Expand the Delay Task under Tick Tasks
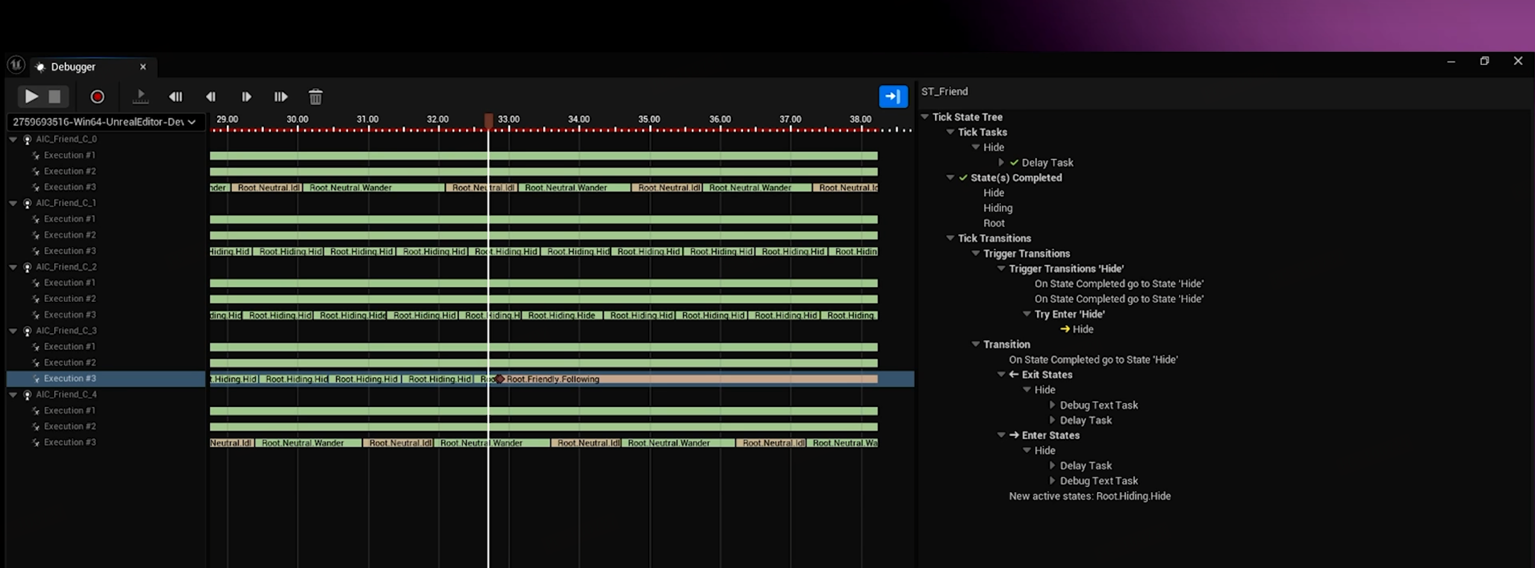 point(1001,163)
